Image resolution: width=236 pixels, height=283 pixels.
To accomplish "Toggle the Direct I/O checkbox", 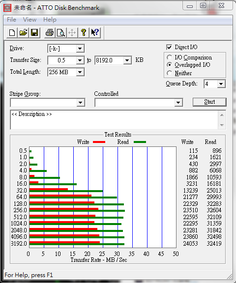I will pos(169,47).
